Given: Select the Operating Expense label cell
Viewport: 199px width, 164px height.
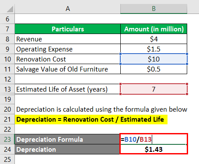Looking at the screenshot, I should click(68, 49).
